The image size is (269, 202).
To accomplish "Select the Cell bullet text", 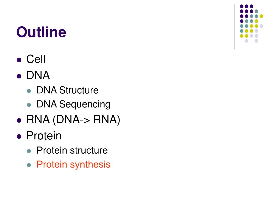I will coord(36,59).
